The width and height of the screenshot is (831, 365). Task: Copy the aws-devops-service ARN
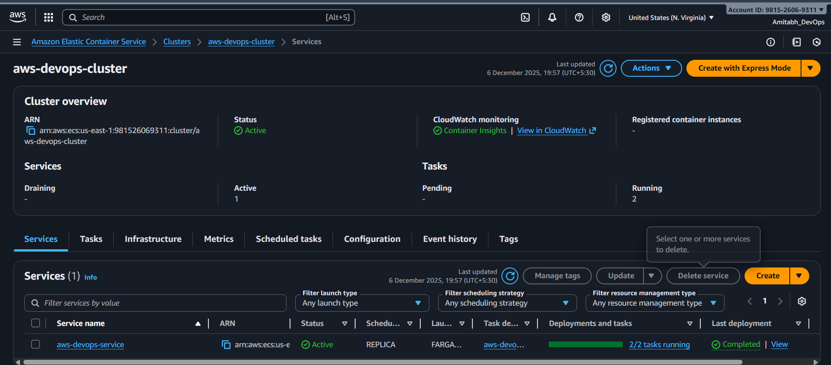click(226, 345)
